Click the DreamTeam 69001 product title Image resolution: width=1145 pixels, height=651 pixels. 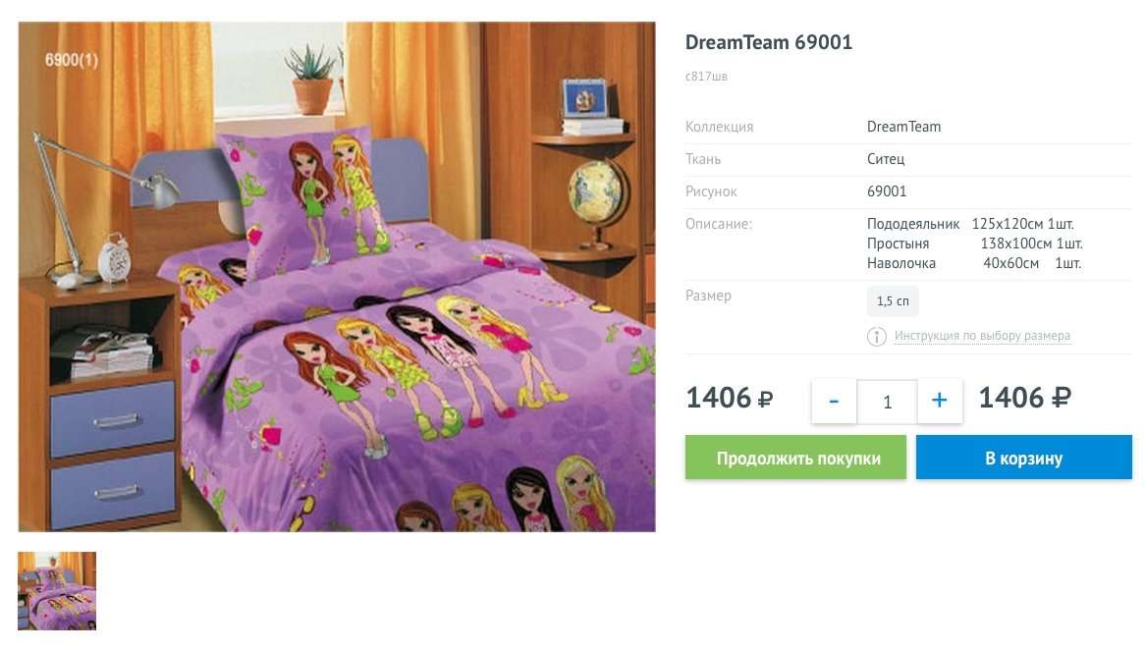pos(768,42)
